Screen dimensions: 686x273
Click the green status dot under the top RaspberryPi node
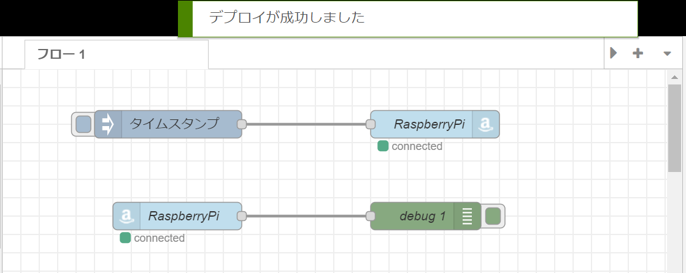coord(383,146)
